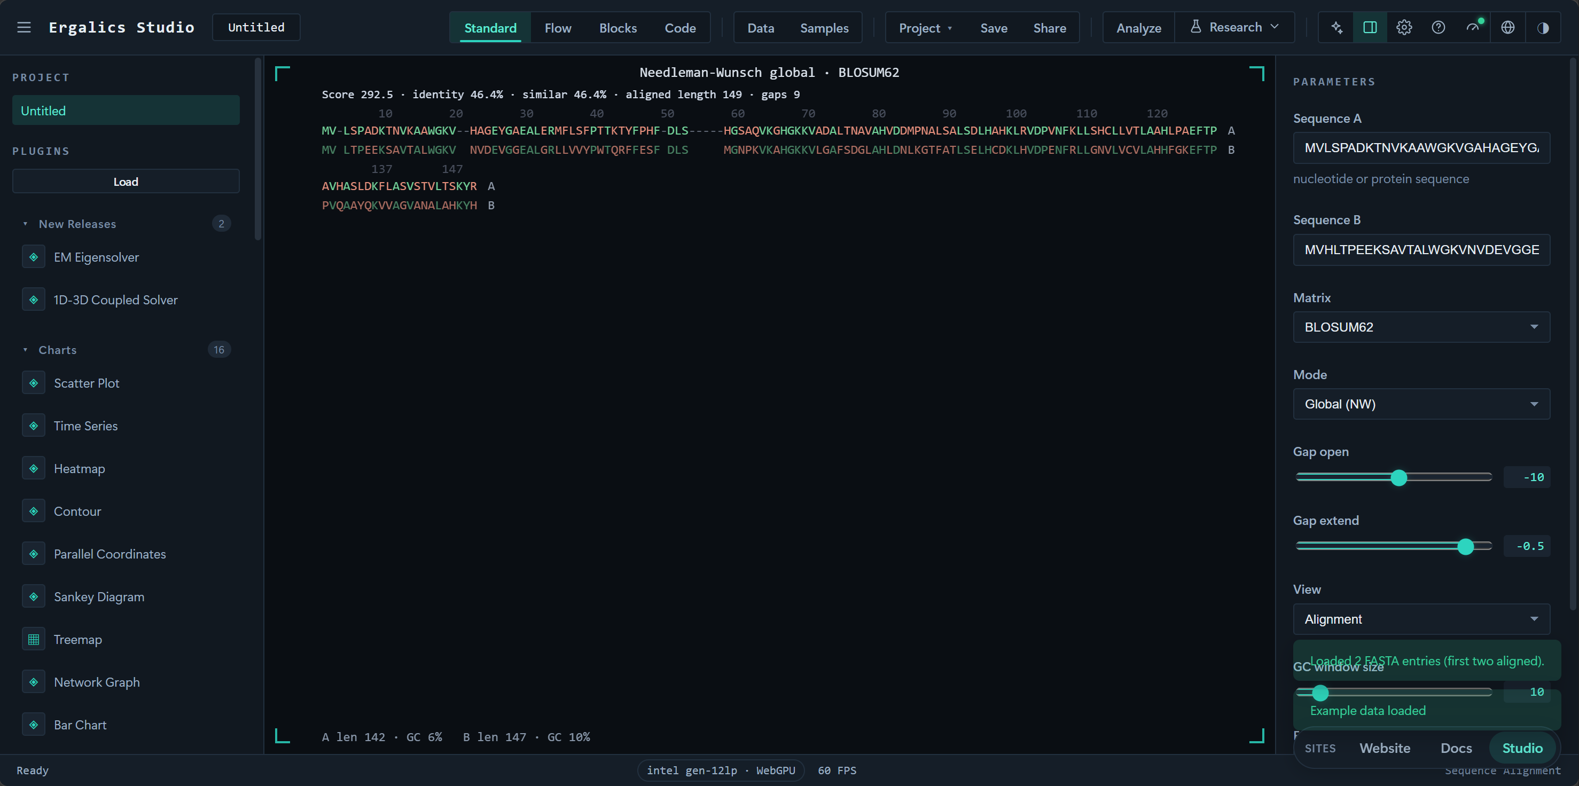Open the hamburger menu icon
Image resolution: width=1579 pixels, height=786 pixels.
[x=24, y=28]
